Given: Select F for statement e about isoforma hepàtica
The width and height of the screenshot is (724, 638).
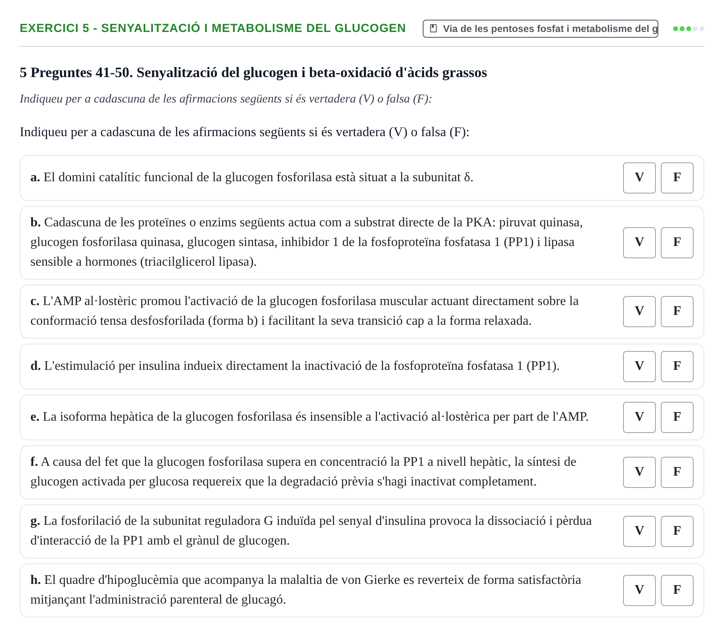Looking at the screenshot, I should [677, 417].
